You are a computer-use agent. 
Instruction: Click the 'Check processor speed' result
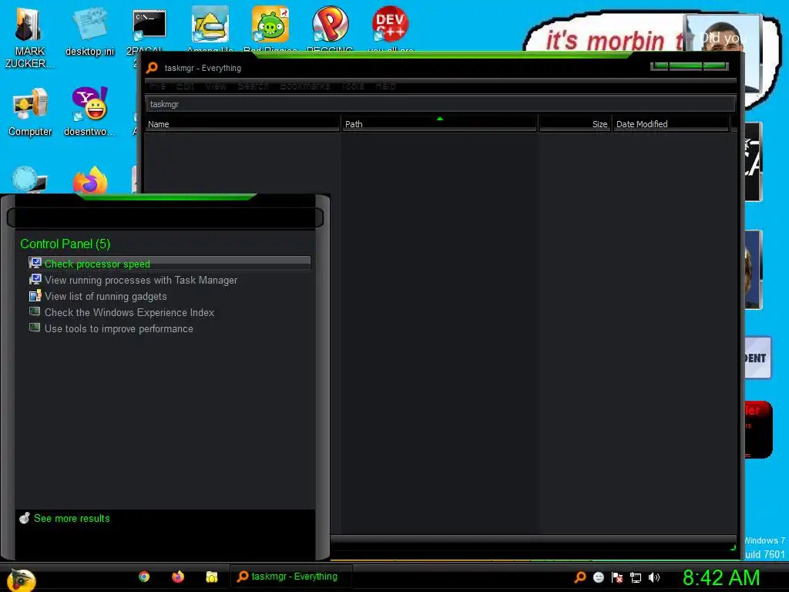[169, 264]
